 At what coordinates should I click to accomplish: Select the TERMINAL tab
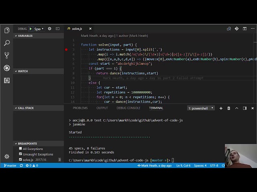pyautogui.click(x=156, y=108)
